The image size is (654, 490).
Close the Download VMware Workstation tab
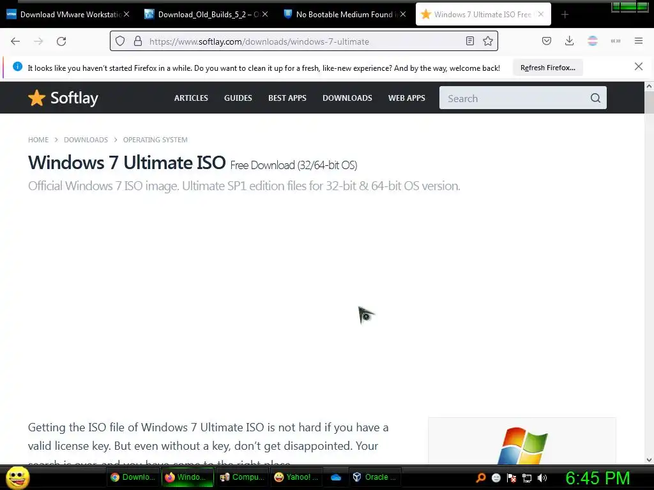(126, 14)
